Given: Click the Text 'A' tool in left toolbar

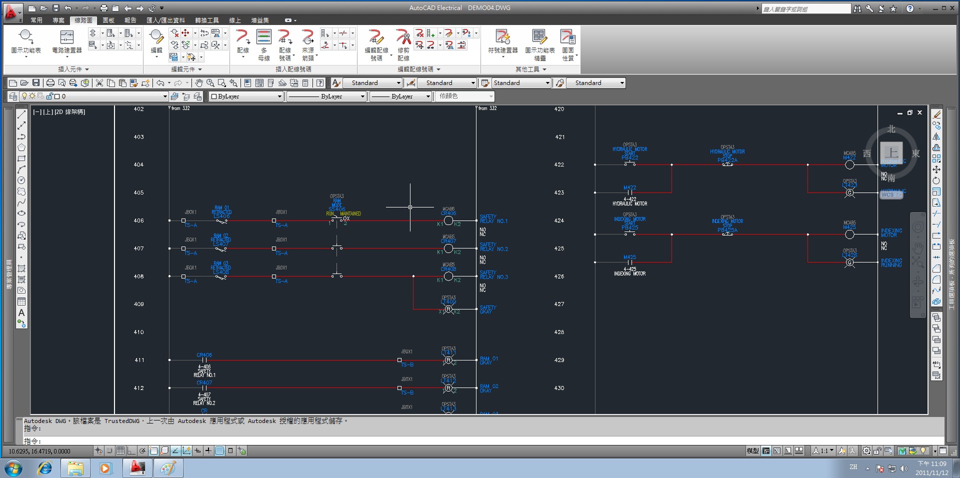Looking at the screenshot, I should pyautogui.click(x=21, y=312).
